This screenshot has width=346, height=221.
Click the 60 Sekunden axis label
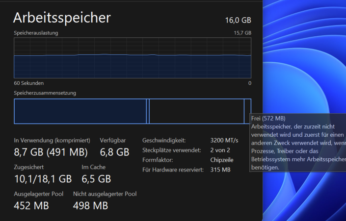(x=28, y=83)
